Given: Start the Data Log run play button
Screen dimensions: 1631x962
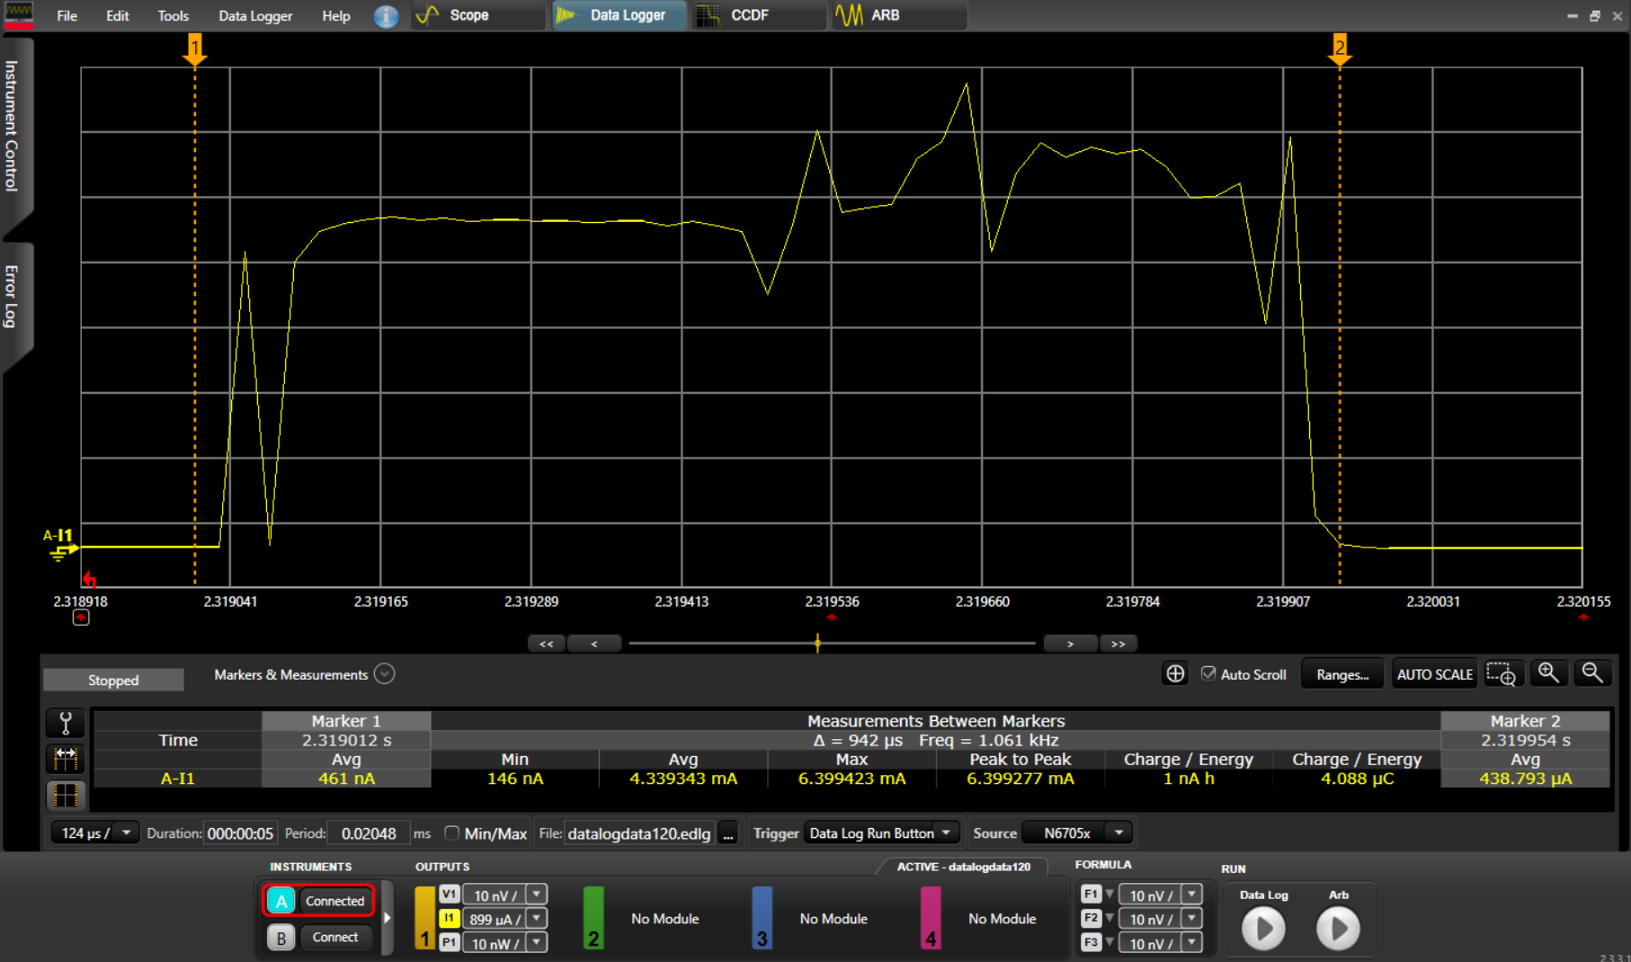Looking at the screenshot, I should tap(1263, 929).
